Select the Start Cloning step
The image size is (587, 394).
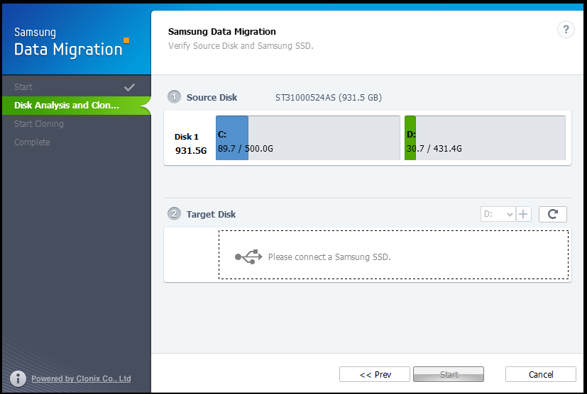(77, 124)
